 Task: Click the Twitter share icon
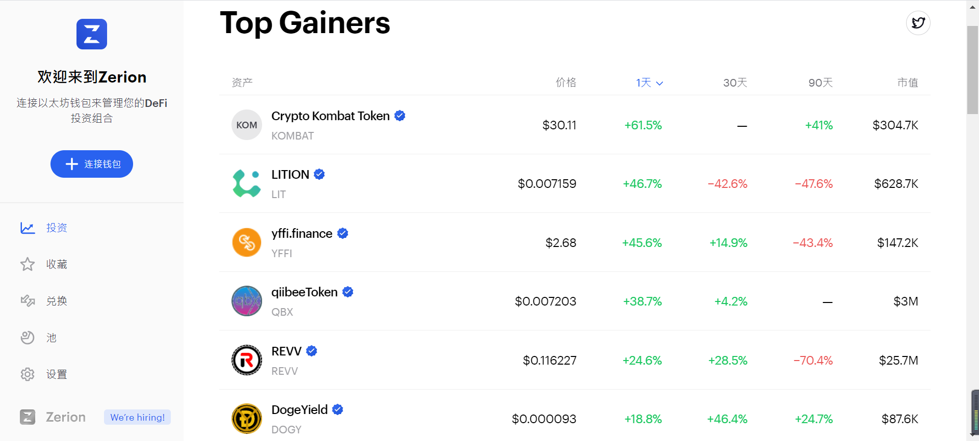pos(918,23)
